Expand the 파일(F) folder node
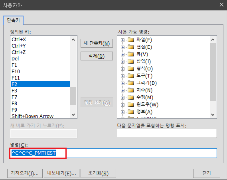The height and width of the screenshot is (180, 227). [x=122, y=40]
